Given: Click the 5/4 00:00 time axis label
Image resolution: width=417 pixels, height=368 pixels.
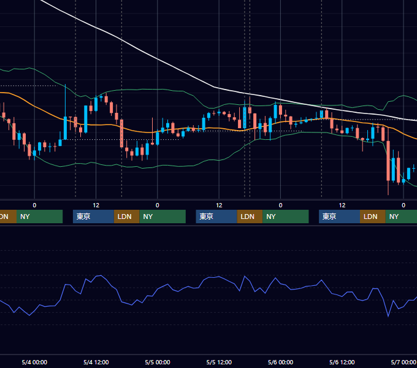Looking at the screenshot, I should click(34, 362).
